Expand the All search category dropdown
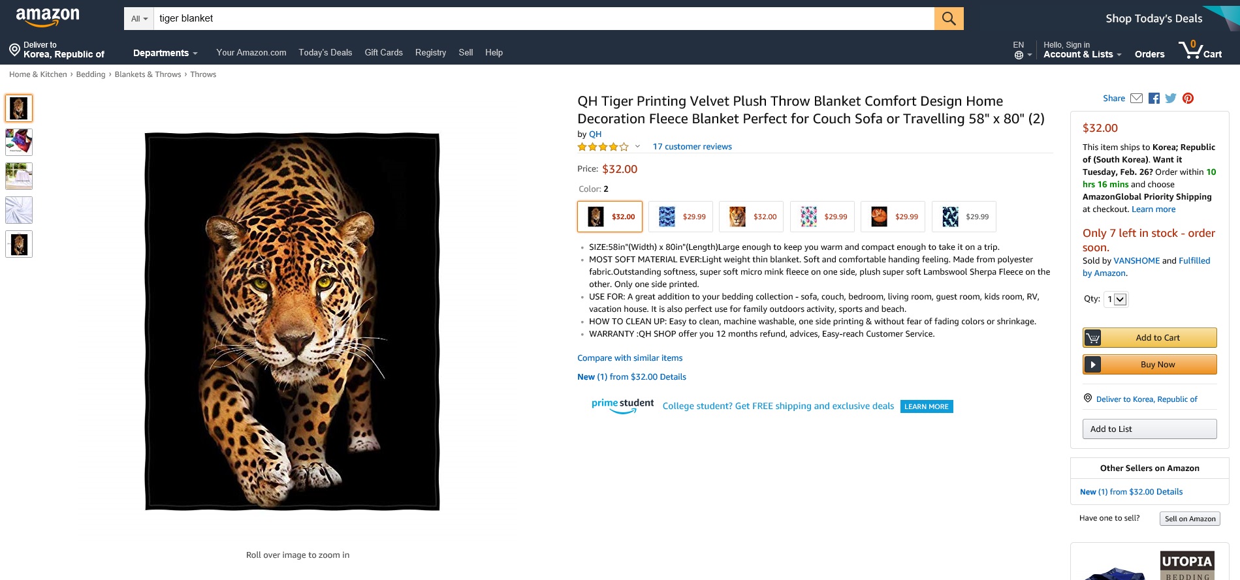This screenshot has width=1240, height=580. click(139, 19)
